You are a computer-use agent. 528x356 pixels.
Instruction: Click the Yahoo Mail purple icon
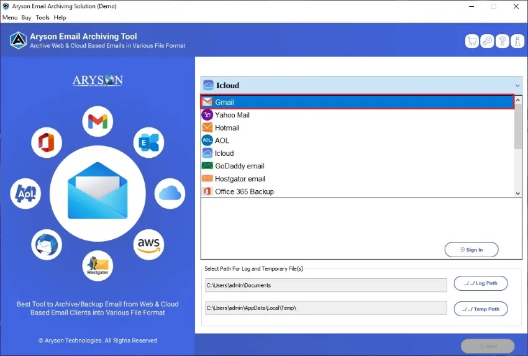coord(207,115)
